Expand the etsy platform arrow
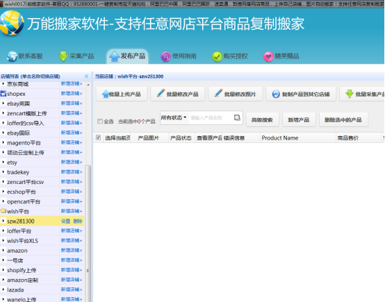Screen dimensions: 385x302 coord(3,162)
